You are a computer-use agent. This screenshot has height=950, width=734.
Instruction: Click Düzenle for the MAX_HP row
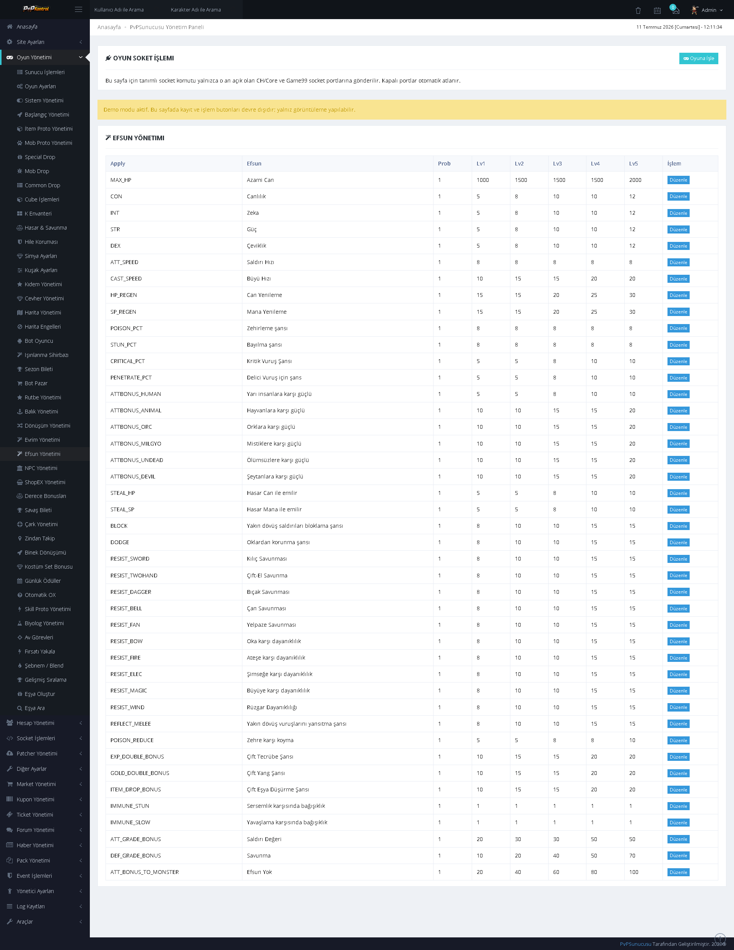(x=678, y=180)
